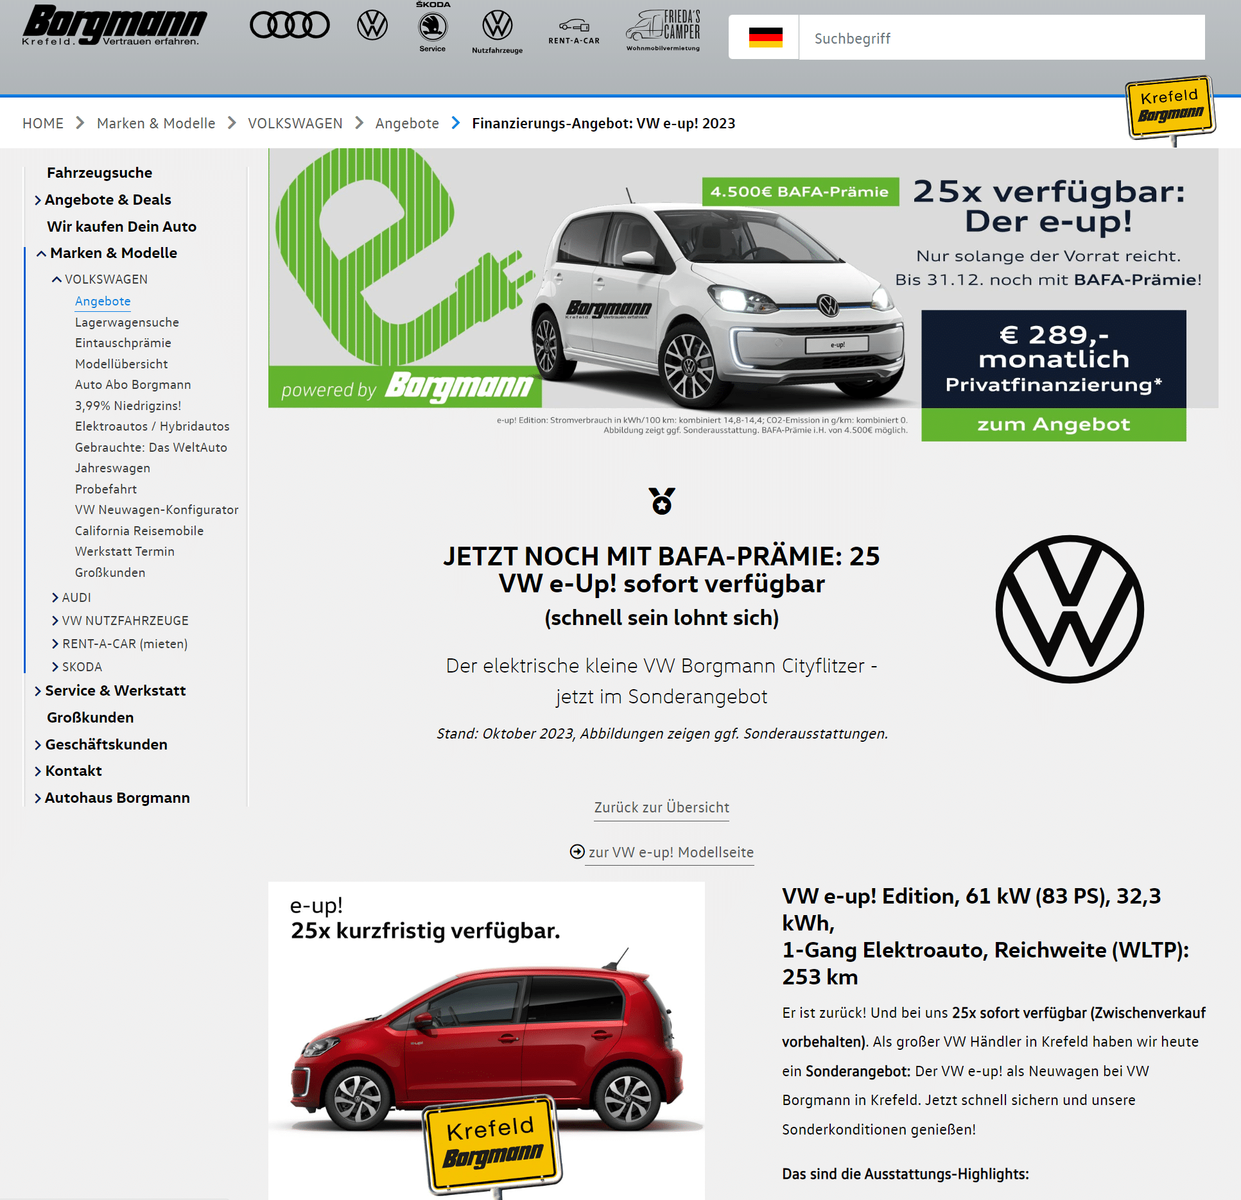Open VOLKSWAGEN breadcrumb
Image resolution: width=1241 pixels, height=1200 pixels.
click(295, 123)
